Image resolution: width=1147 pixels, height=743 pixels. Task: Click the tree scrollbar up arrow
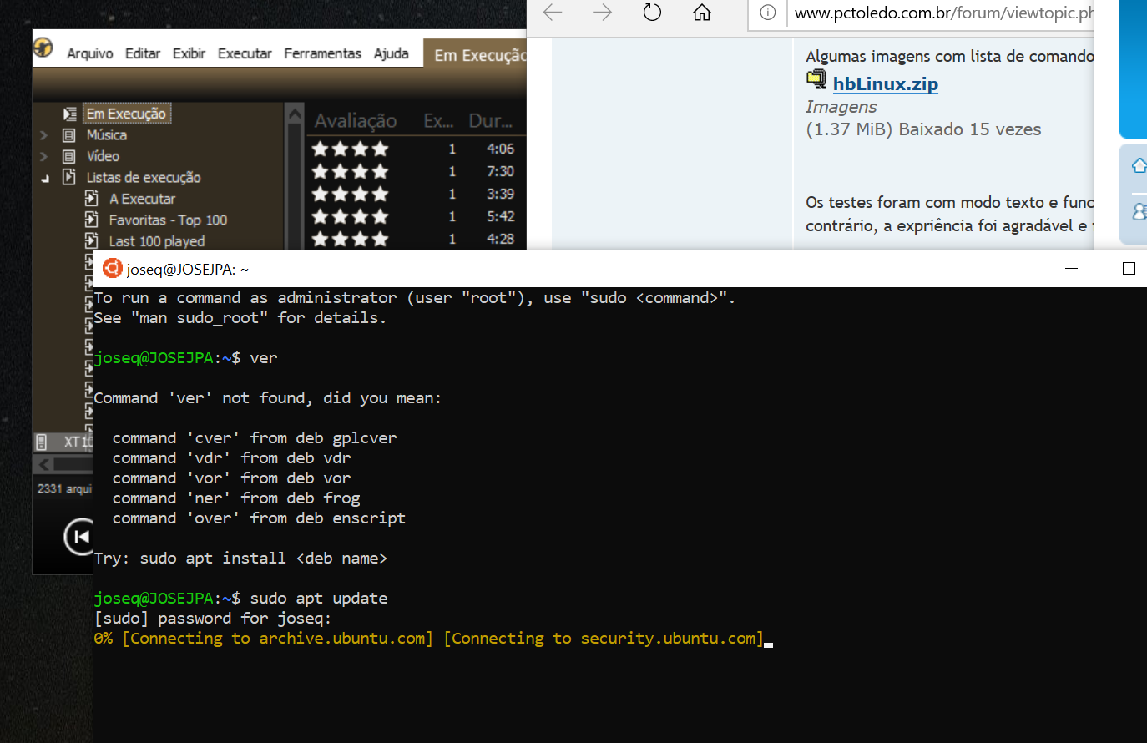click(x=294, y=114)
